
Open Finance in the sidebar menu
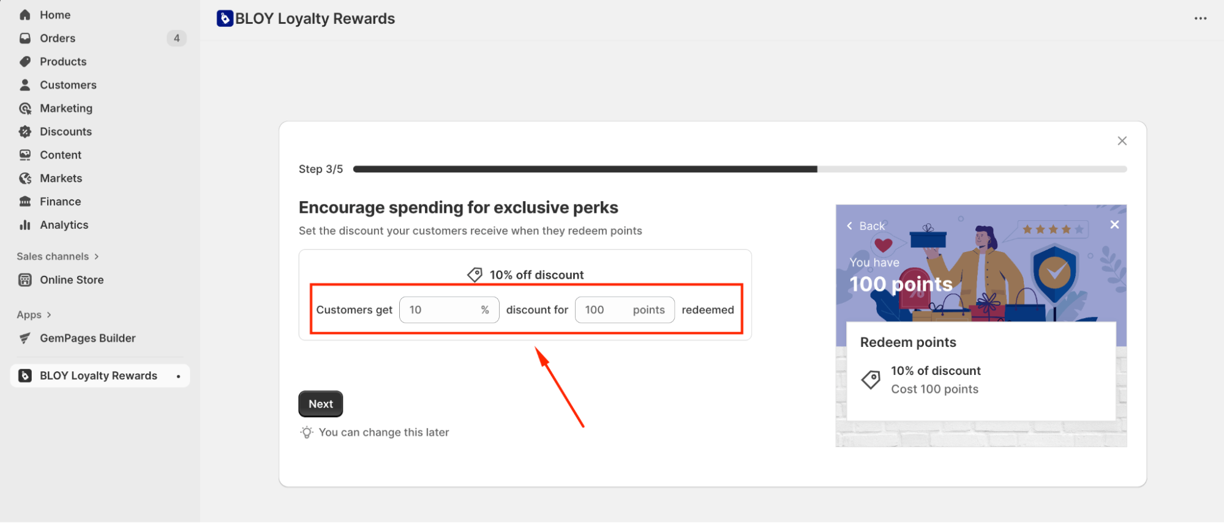pos(60,202)
